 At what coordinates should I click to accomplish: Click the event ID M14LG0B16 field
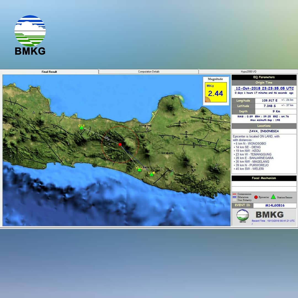click(x=275, y=206)
